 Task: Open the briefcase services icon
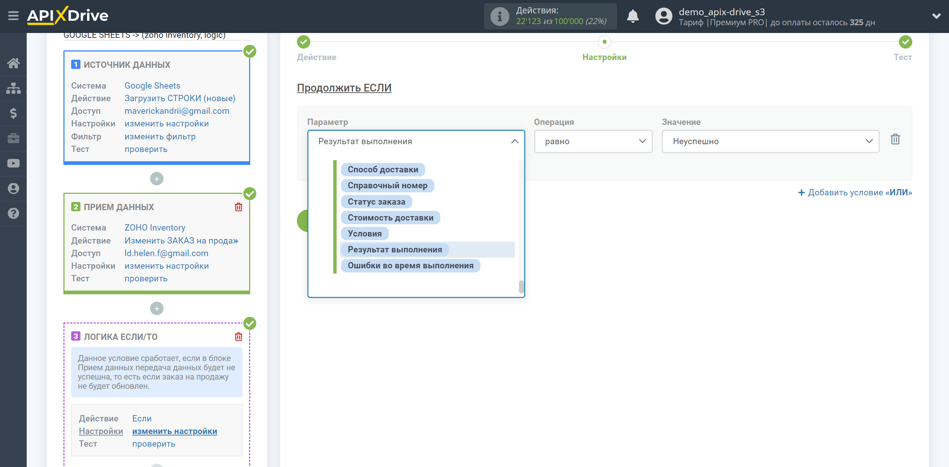pos(13,138)
